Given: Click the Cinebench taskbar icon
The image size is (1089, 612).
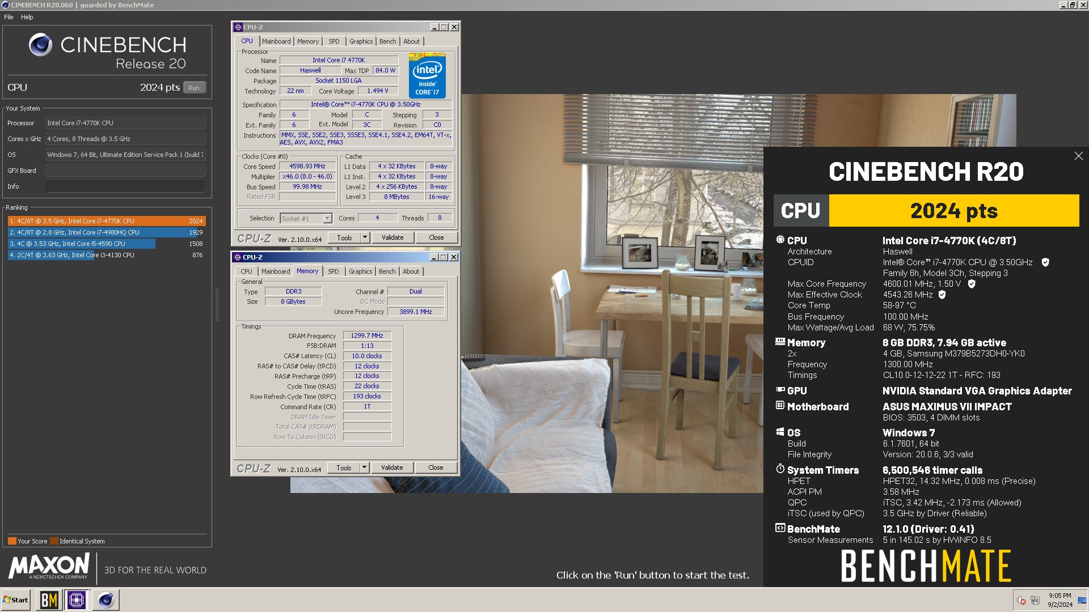Looking at the screenshot, I should click(x=105, y=600).
